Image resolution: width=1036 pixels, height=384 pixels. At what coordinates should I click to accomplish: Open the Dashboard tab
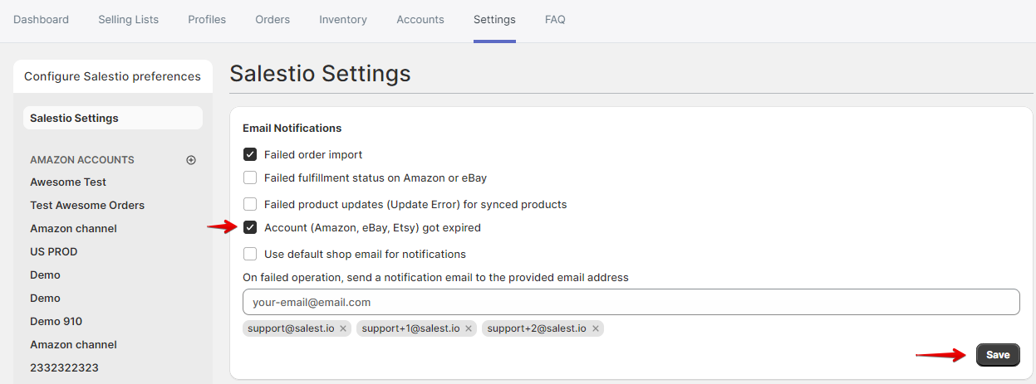(42, 19)
